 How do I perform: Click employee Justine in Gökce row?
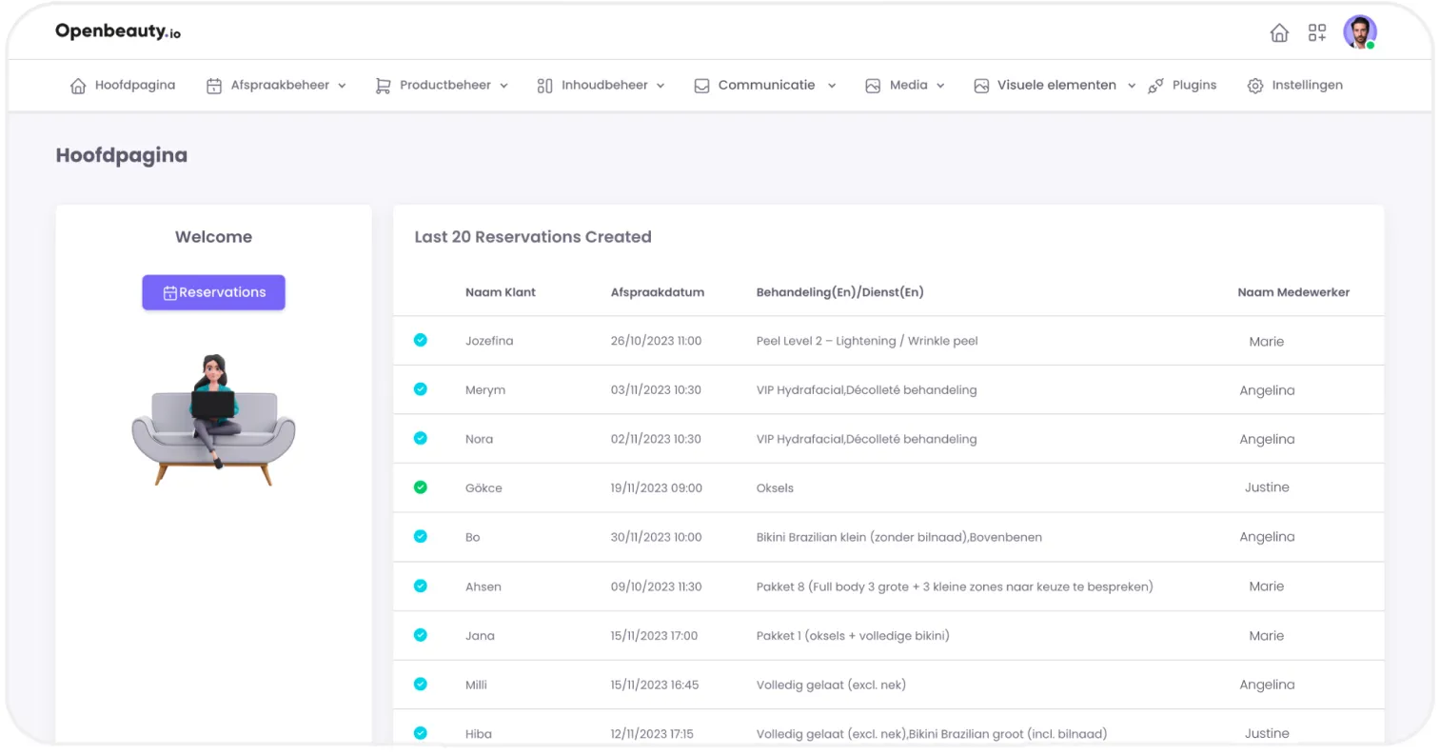coord(1267,487)
